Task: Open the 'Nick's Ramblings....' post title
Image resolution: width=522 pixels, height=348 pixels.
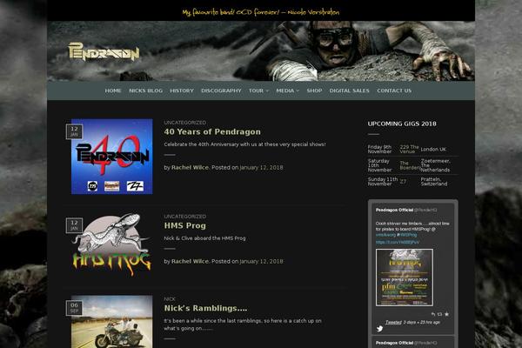Action: pyautogui.click(x=205, y=308)
